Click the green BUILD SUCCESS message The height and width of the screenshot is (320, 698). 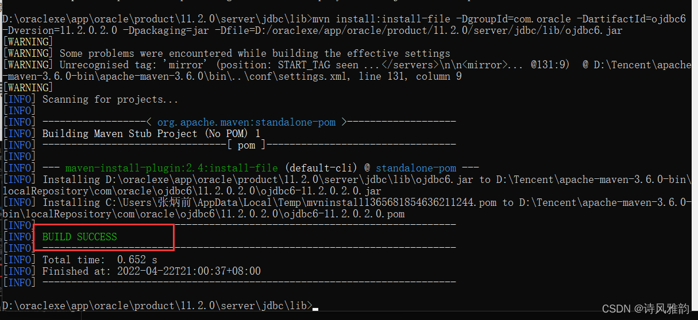79,237
